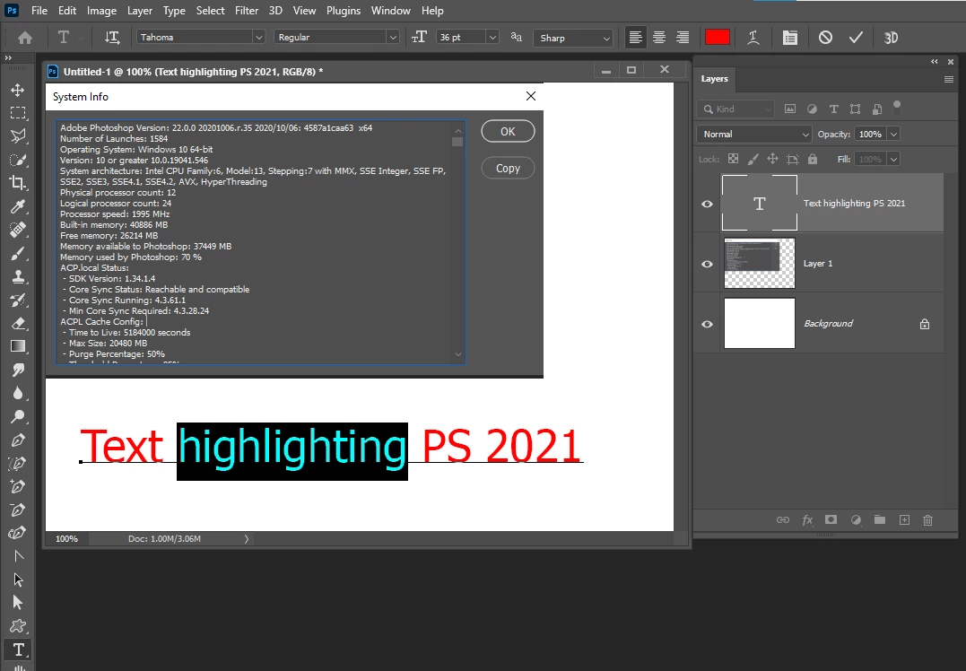Select the Pen tool
The image size is (966, 671).
(17, 440)
